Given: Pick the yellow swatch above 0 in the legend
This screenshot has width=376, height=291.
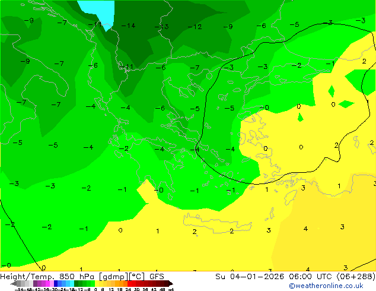Looking at the screenshot, I should pos(97,283).
